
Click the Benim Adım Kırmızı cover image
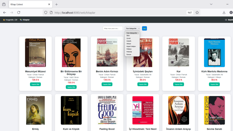click(x=107, y=53)
